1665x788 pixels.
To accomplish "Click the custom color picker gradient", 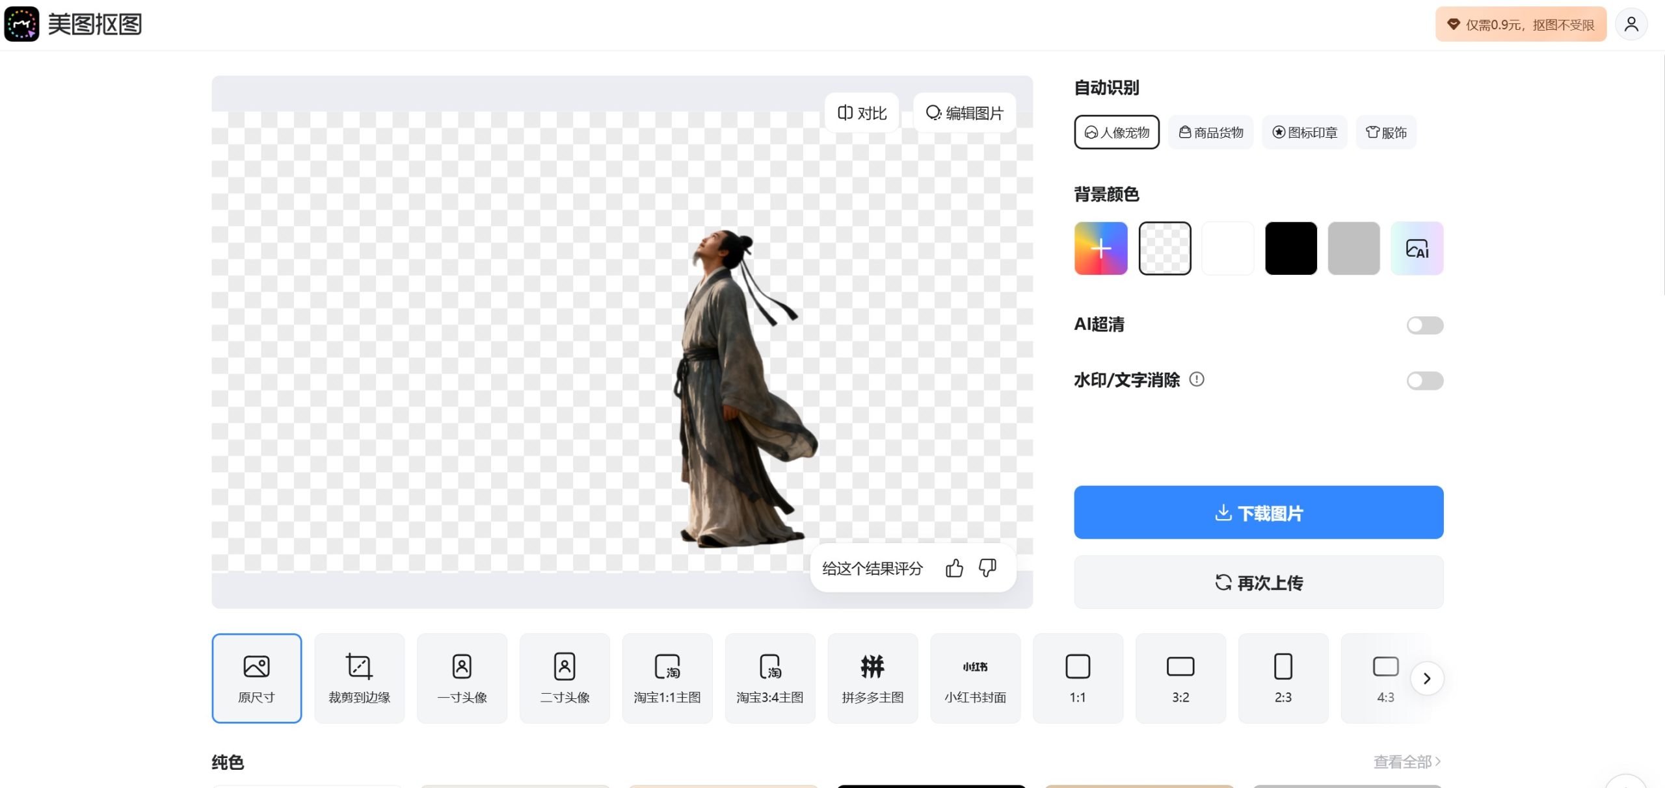I will point(1100,248).
